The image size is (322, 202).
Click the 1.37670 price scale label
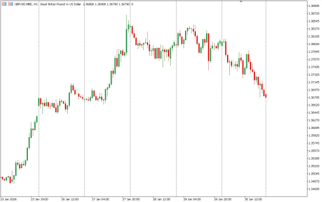coord(314,59)
